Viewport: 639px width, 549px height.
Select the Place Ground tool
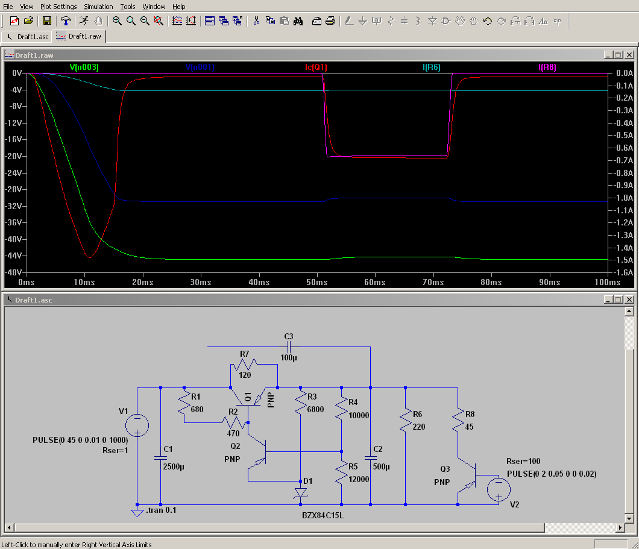pyautogui.click(x=363, y=20)
